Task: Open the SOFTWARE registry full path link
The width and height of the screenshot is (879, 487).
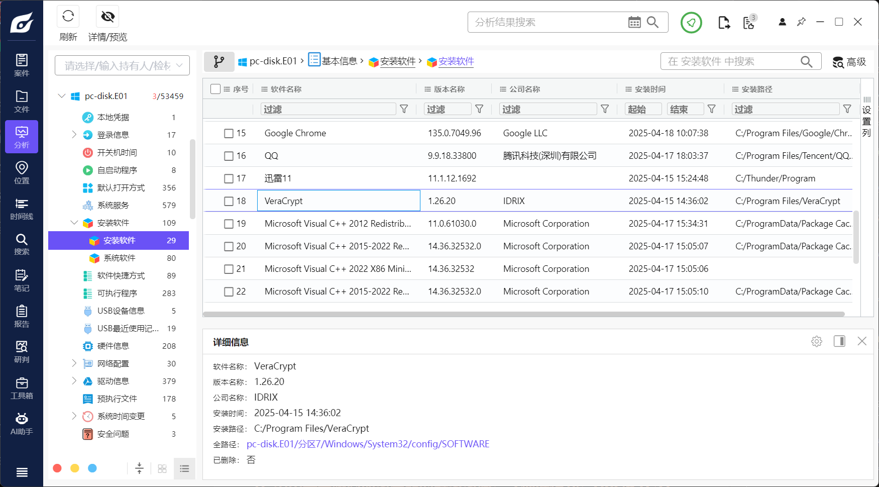Action: coord(368,444)
